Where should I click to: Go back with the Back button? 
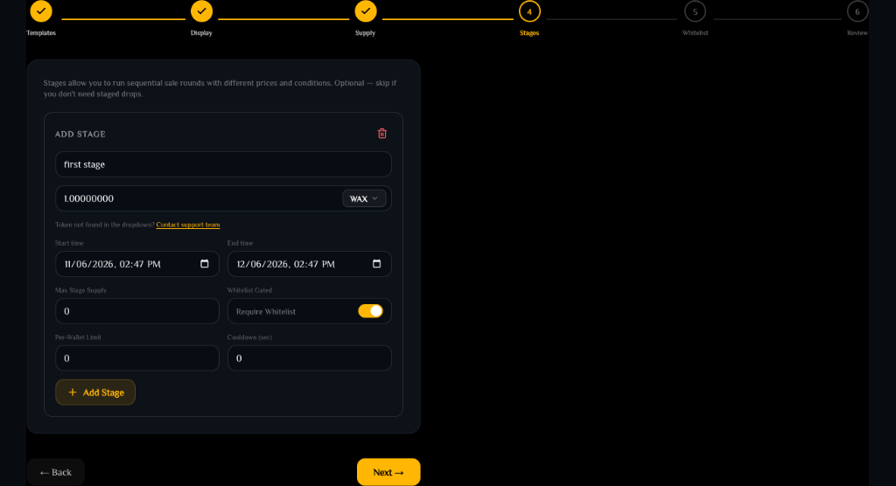pos(56,472)
